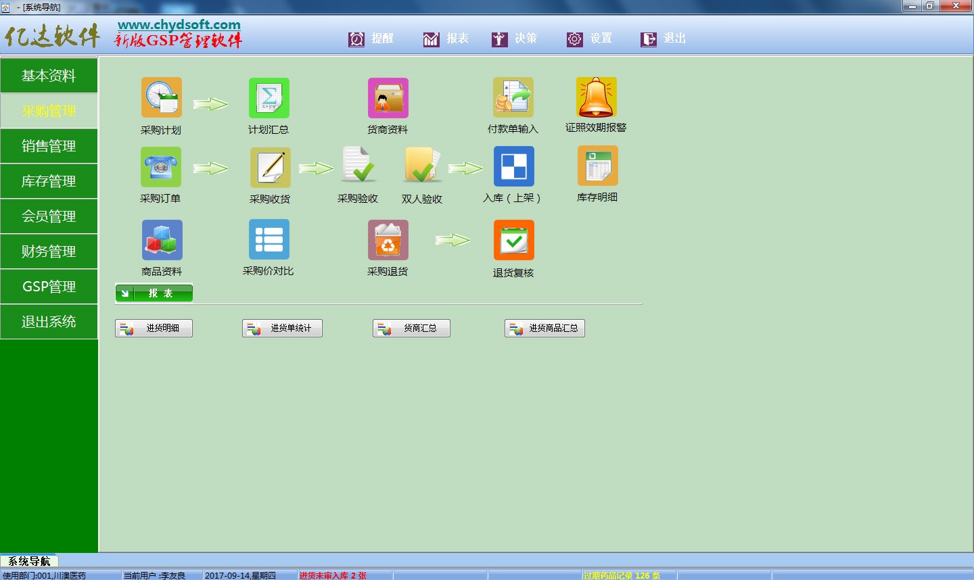Screen dimensions: 974x580
Task: Open the 双人验收 dual inspection icon
Action: coord(422,166)
